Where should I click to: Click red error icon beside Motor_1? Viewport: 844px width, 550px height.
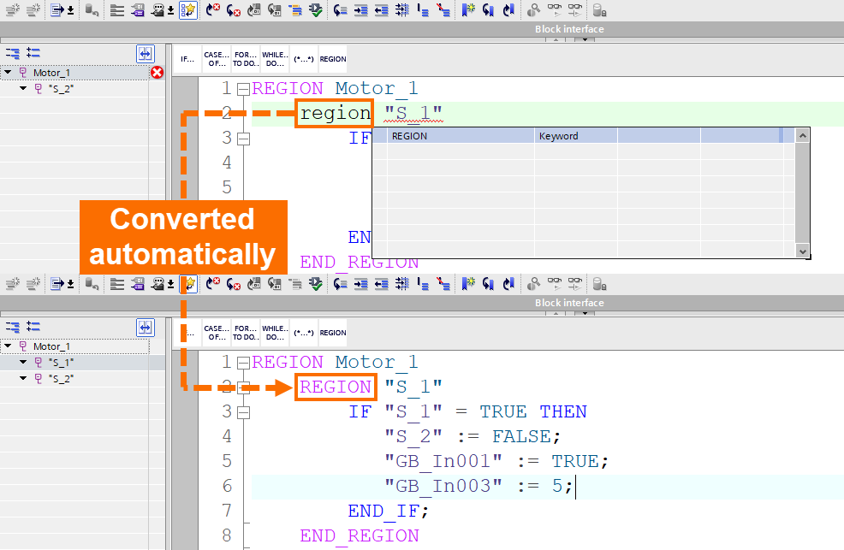coord(157,73)
